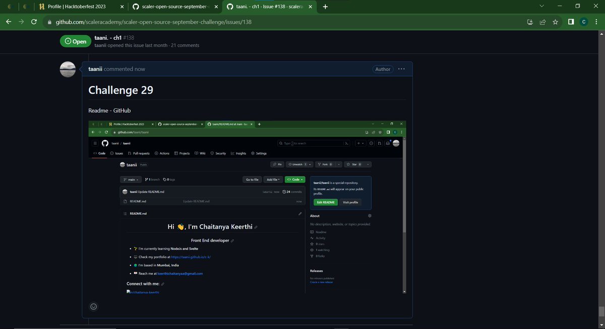Open the tab search chevron
This screenshot has height=329, width=605.
click(542, 7)
